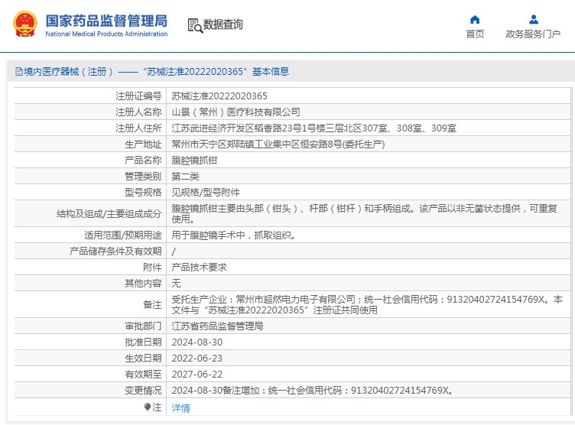
Task: Select 用于腹腔镜手术中，抓取组织 text
Action: tap(234, 235)
